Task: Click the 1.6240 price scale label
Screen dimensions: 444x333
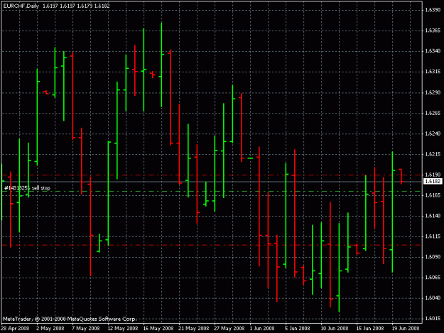Action: [433, 133]
